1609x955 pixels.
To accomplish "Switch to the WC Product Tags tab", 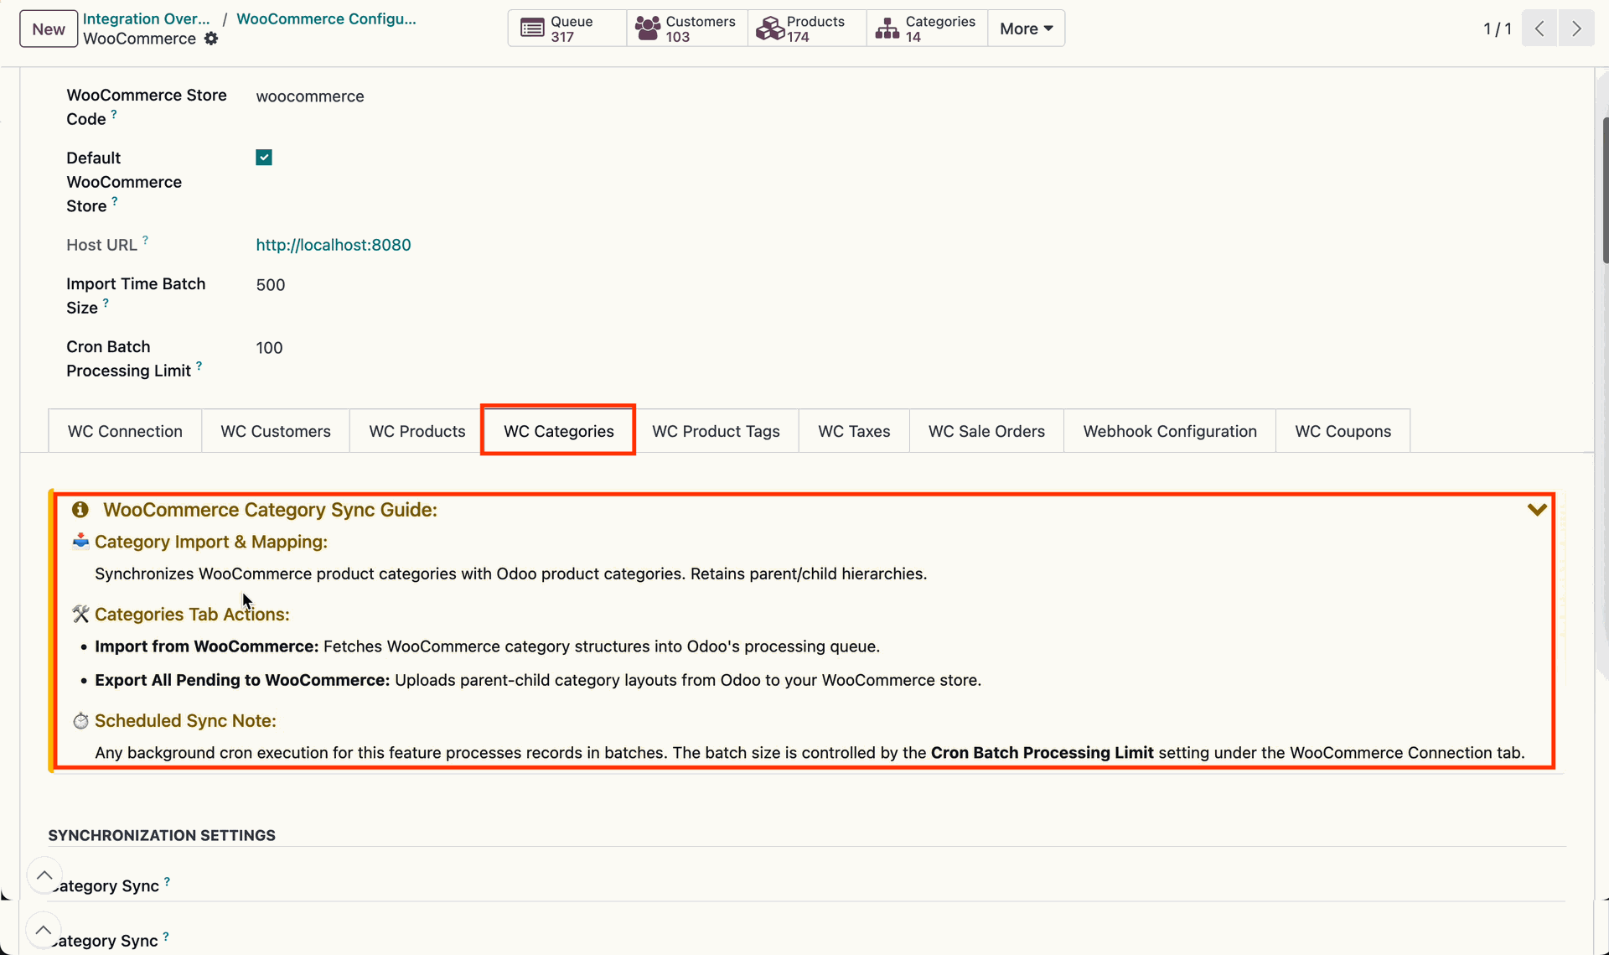I will (716, 431).
